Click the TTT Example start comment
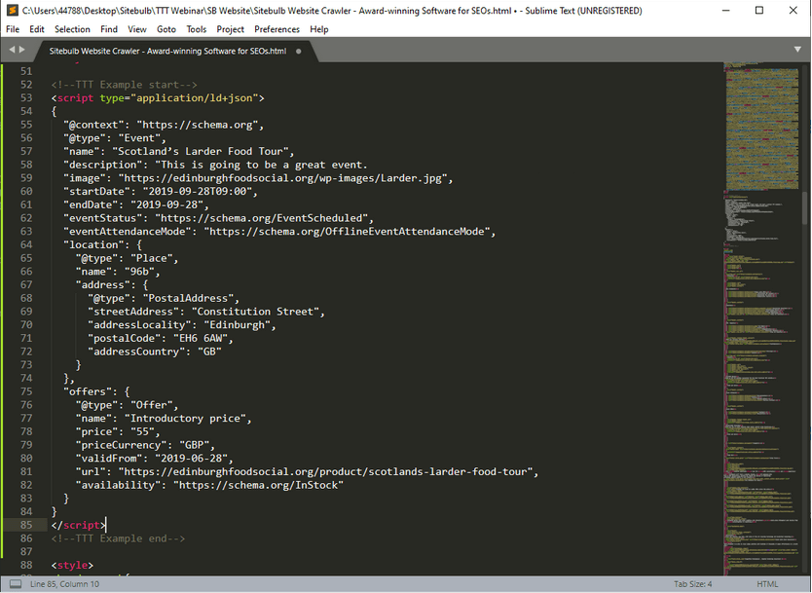Image resolution: width=812 pixels, height=593 pixels. click(125, 85)
